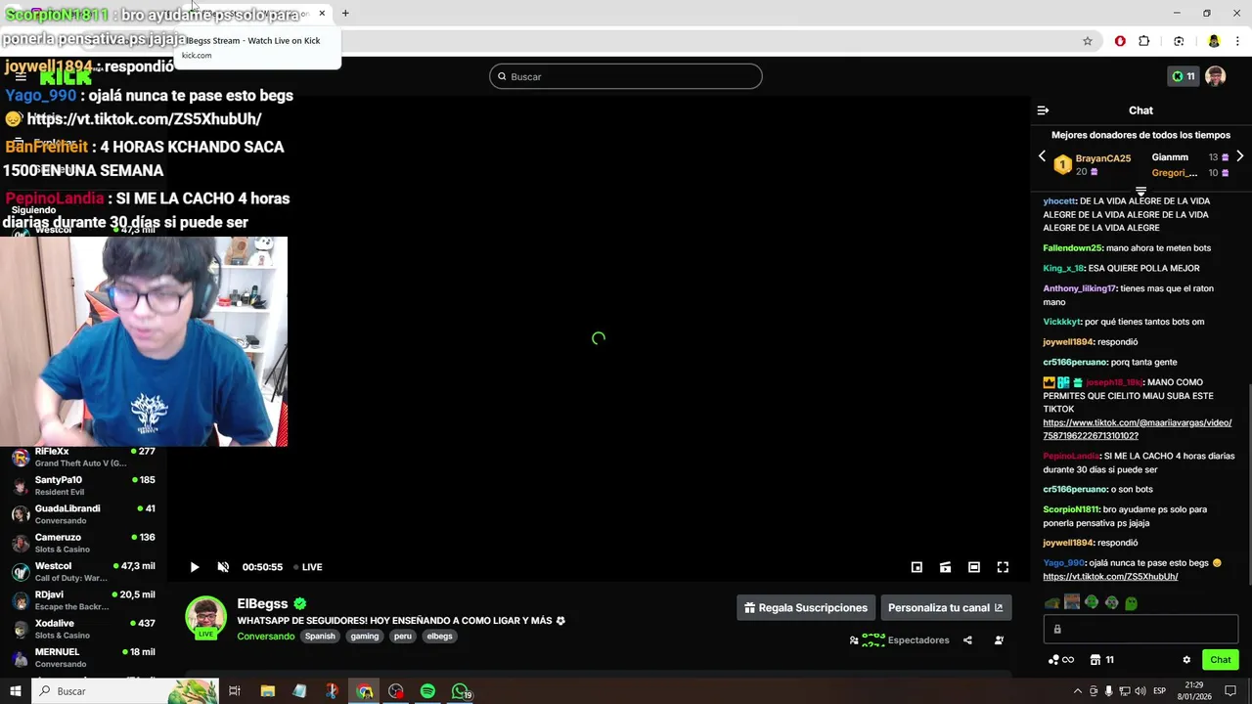Collapse the donors leaderboard handle
This screenshot has width=1252, height=704.
pos(1140,192)
